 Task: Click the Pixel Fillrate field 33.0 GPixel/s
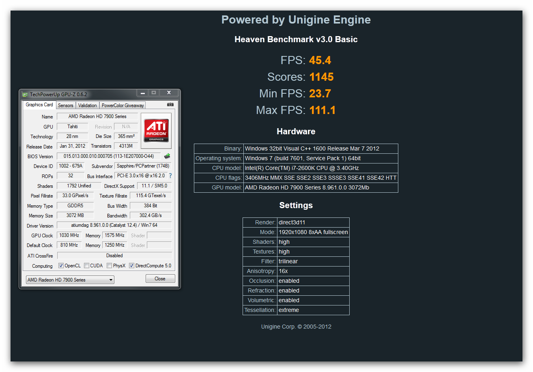[75, 196]
